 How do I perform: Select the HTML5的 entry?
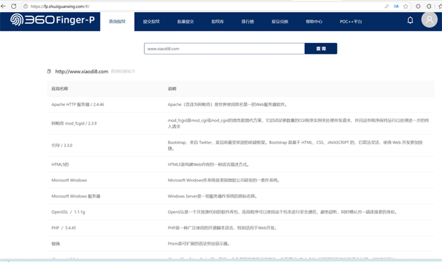pyautogui.click(x=60, y=164)
